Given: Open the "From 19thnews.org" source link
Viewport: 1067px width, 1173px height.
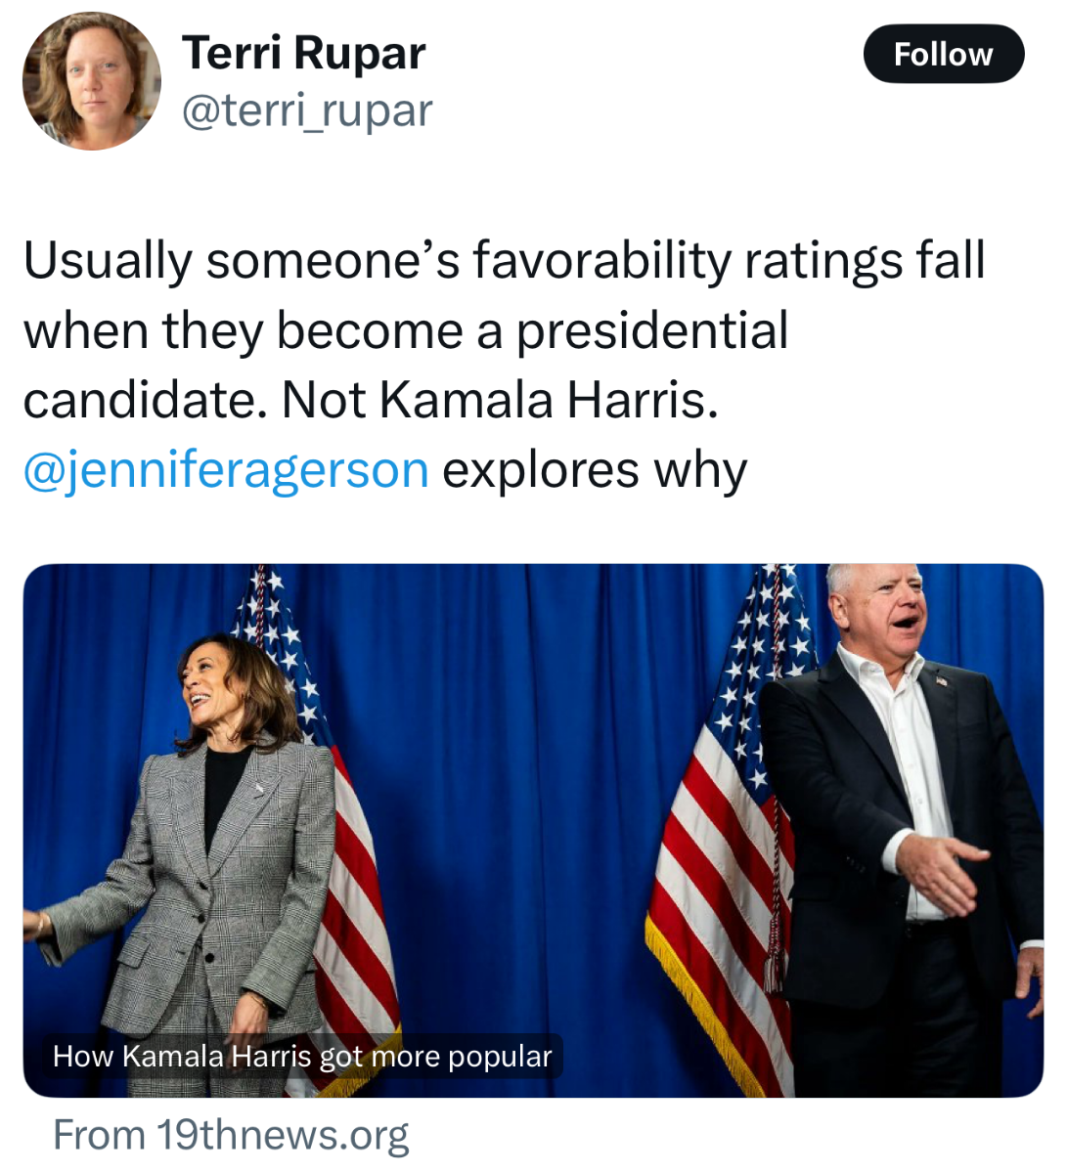Looking at the screenshot, I should [231, 1136].
